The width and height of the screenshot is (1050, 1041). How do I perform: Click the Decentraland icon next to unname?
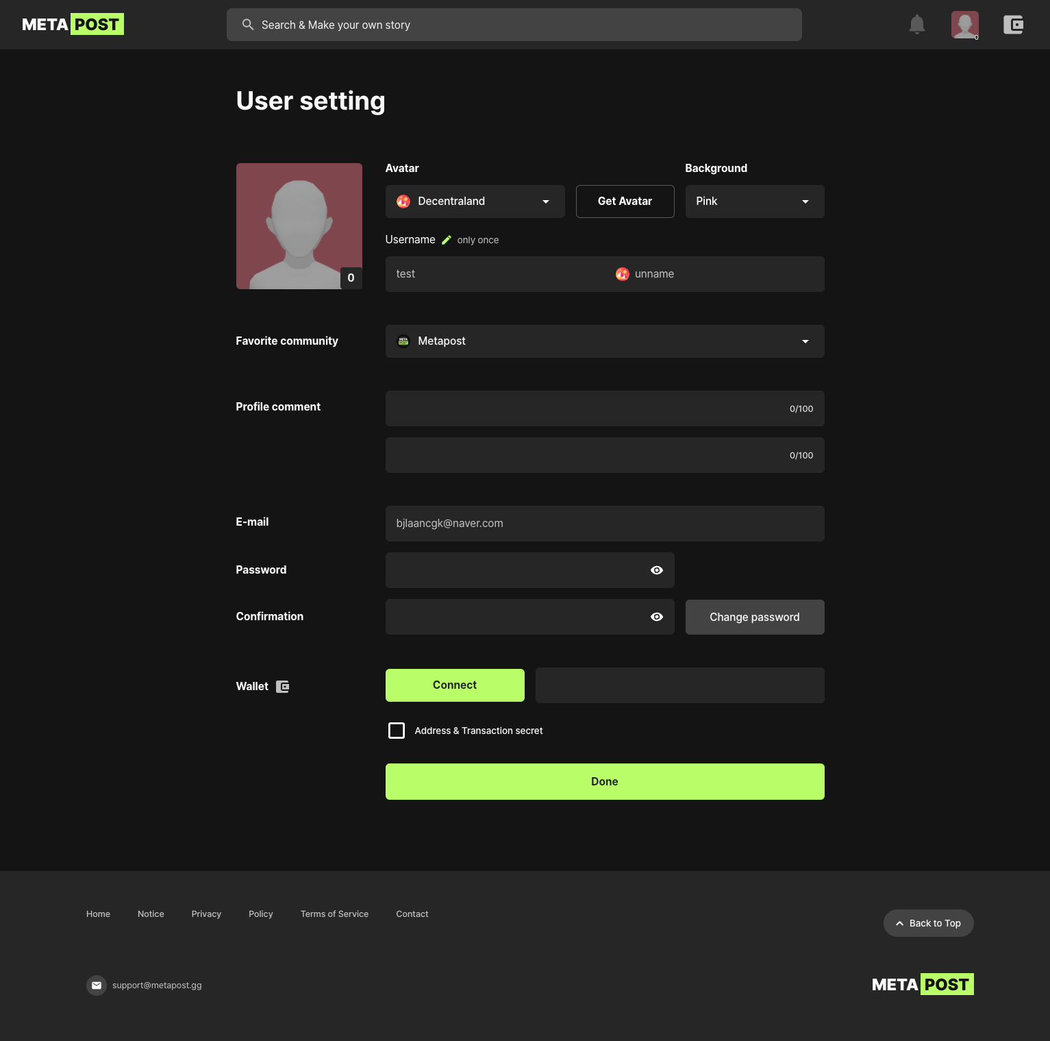[622, 274]
